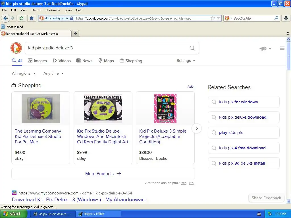This screenshot has height=218, width=291.
Task: Click the padlock site security icon
Action: [x=72, y=18]
